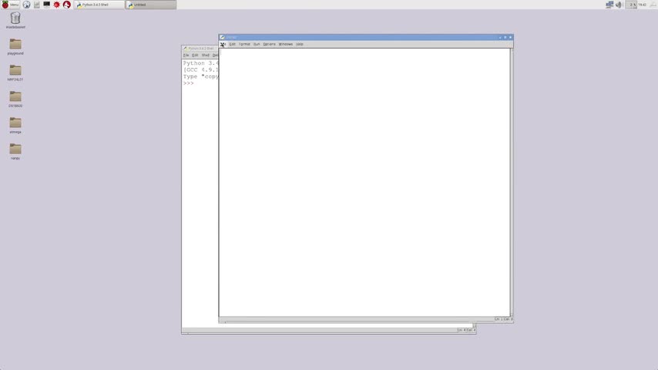Select the NRF24L01 desktop folder
This screenshot has height=370, width=658.
click(x=15, y=72)
